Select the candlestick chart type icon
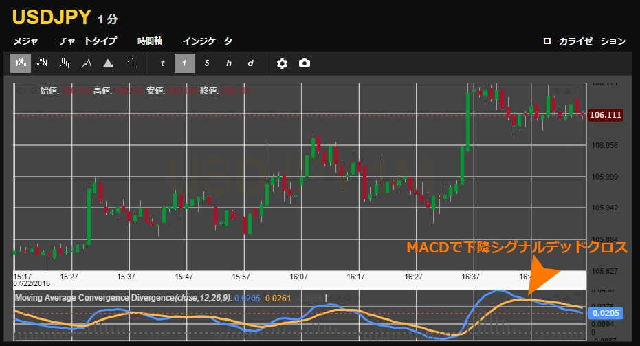640x346 pixels. pos(21,63)
